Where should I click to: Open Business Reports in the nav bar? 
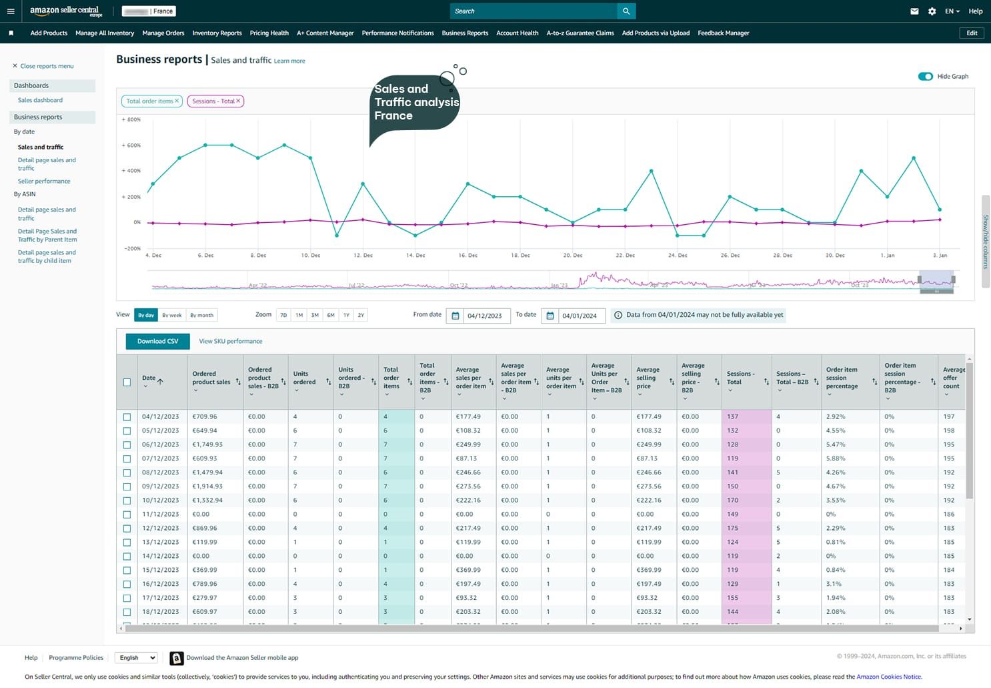pyautogui.click(x=465, y=33)
